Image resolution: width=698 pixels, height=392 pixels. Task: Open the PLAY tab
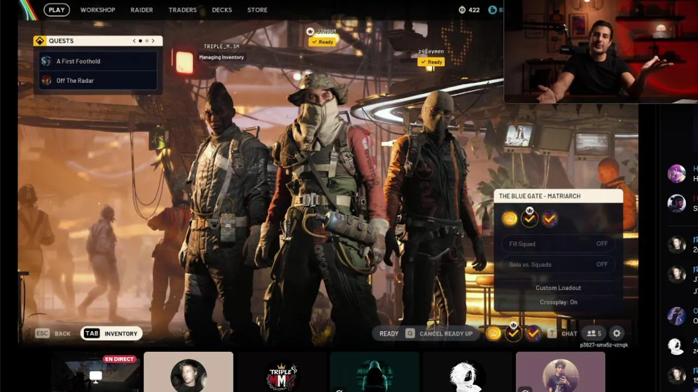coord(57,10)
